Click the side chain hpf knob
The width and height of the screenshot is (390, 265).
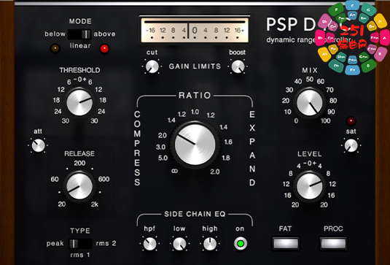pos(149,244)
